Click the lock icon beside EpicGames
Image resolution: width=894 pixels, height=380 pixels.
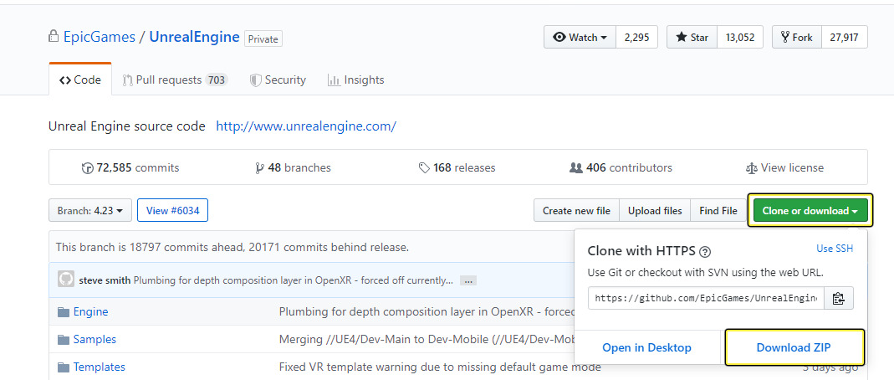coord(54,37)
